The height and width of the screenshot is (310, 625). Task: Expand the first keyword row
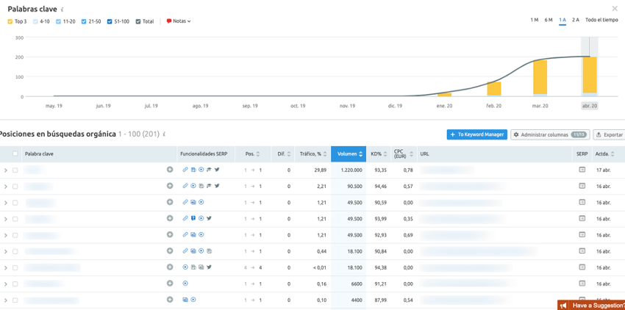tap(6, 170)
